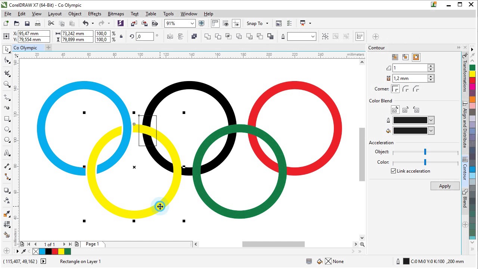Open the File menu

click(8, 14)
